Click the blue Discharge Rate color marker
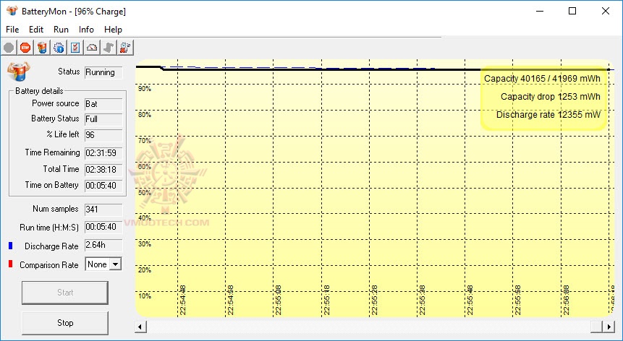 pyautogui.click(x=11, y=246)
